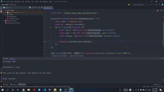Click the editor vertical scrollbar
Image resolution: width=164 pixels, height=92 pixels.
pyautogui.click(x=163, y=34)
